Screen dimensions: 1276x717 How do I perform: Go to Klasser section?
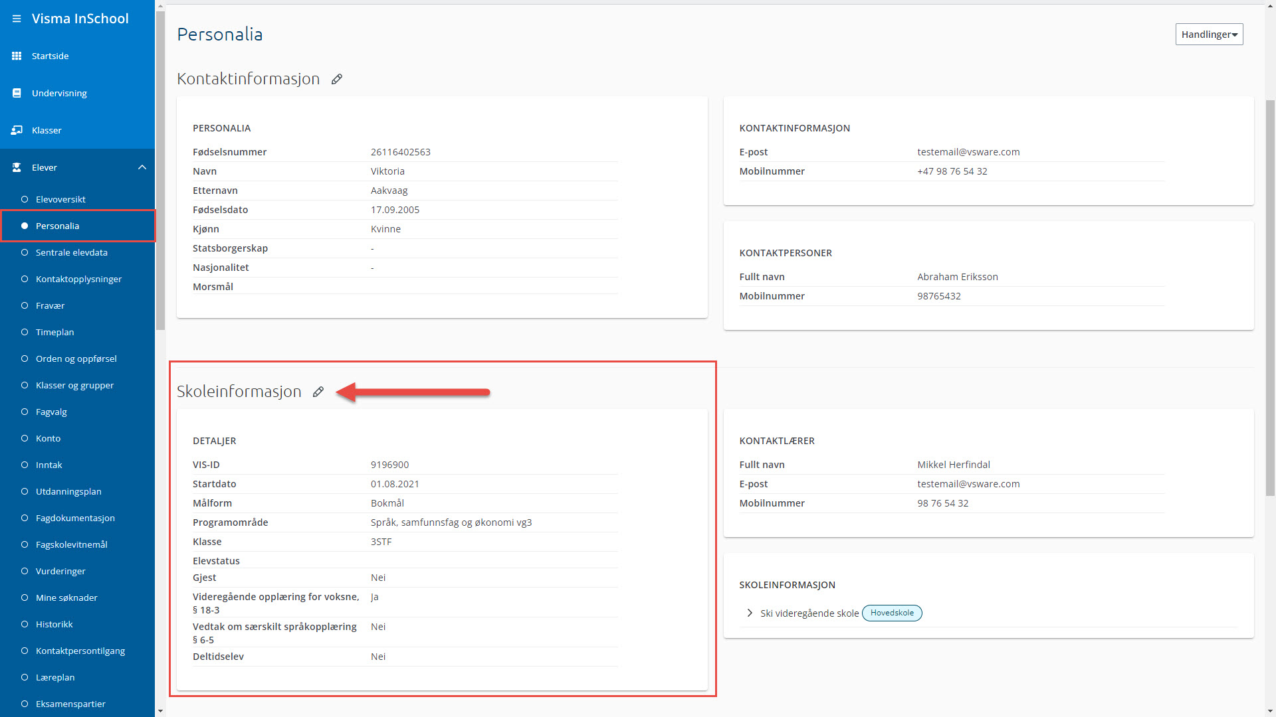pos(47,130)
